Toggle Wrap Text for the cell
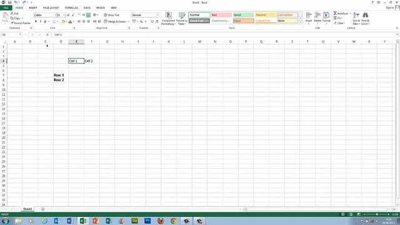This screenshot has height=225, width=400. [112, 15]
